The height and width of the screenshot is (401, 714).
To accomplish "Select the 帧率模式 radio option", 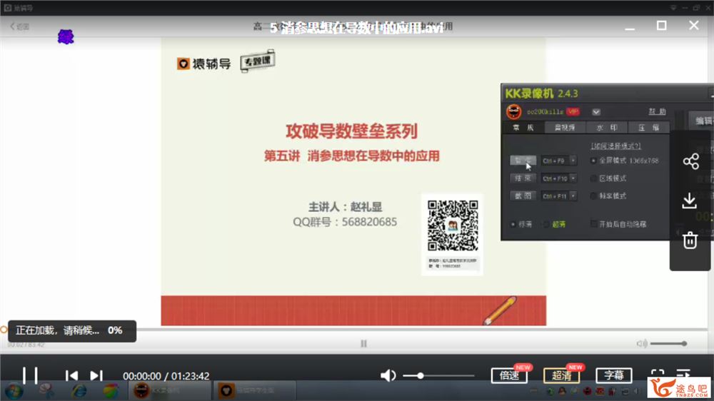I will pos(593,196).
